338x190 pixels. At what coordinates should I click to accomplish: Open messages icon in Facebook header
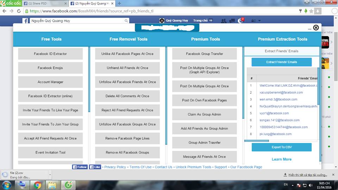tap(232, 21)
